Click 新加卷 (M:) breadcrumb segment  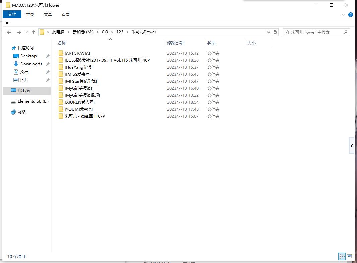[83, 32]
